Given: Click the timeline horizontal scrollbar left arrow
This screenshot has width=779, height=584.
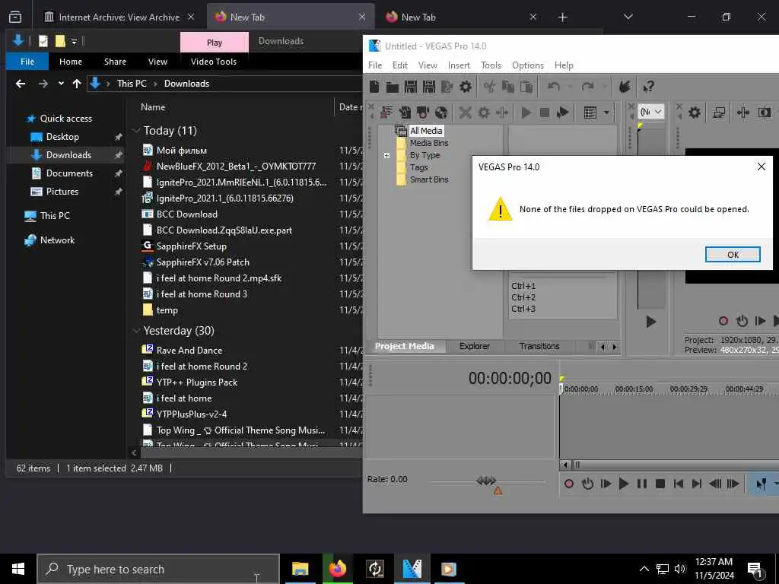Looking at the screenshot, I should click(565, 465).
